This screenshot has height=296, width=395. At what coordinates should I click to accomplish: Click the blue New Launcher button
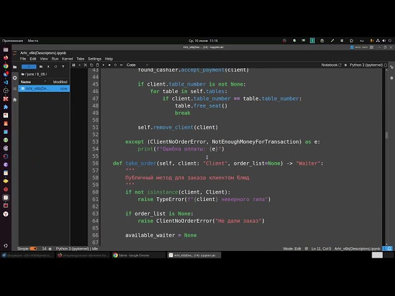pyautogui.click(x=29, y=67)
